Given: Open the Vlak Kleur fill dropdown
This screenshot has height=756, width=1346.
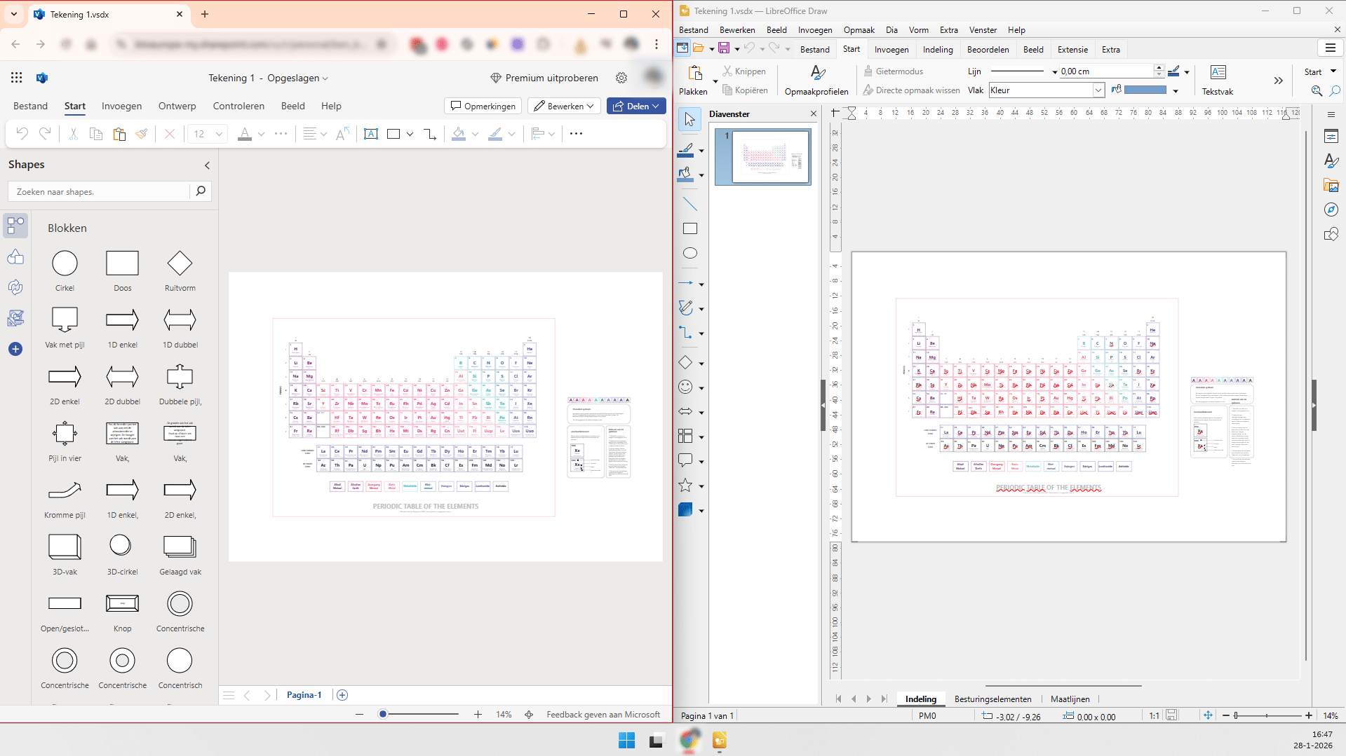Looking at the screenshot, I should click(x=1098, y=90).
